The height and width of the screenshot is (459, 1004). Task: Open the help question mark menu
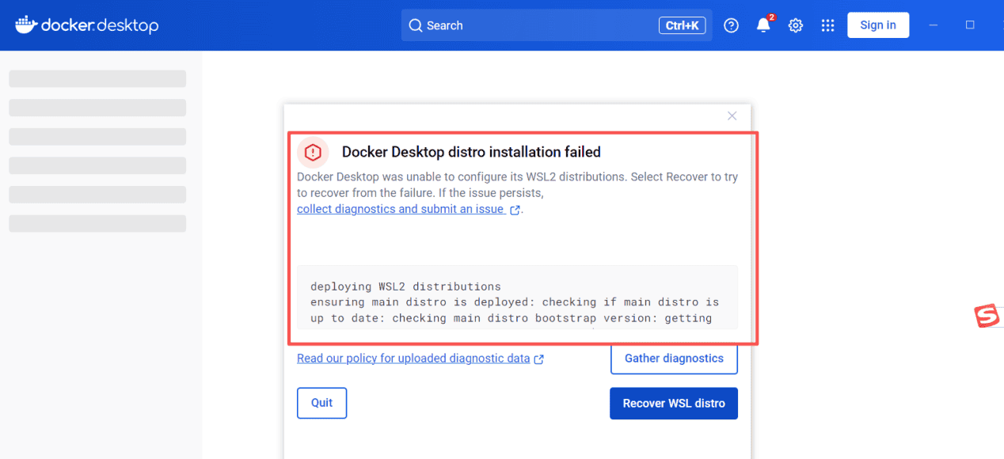click(x=732, y=25)
